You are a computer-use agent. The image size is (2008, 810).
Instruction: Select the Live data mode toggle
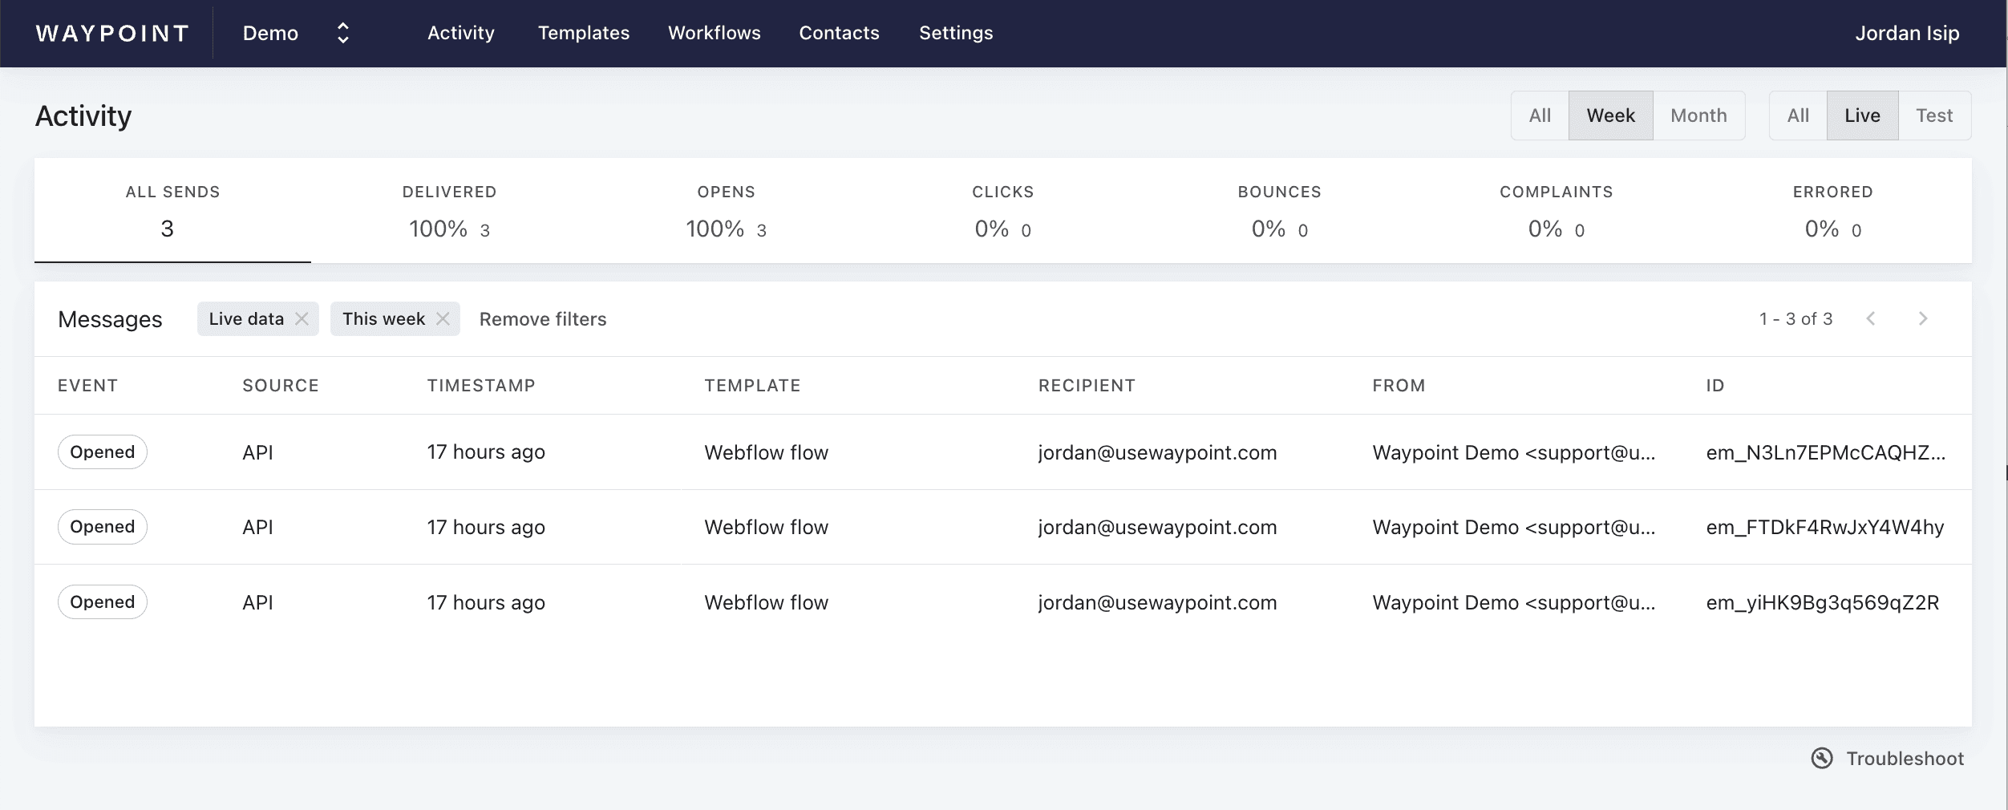tap(1862, 115)
